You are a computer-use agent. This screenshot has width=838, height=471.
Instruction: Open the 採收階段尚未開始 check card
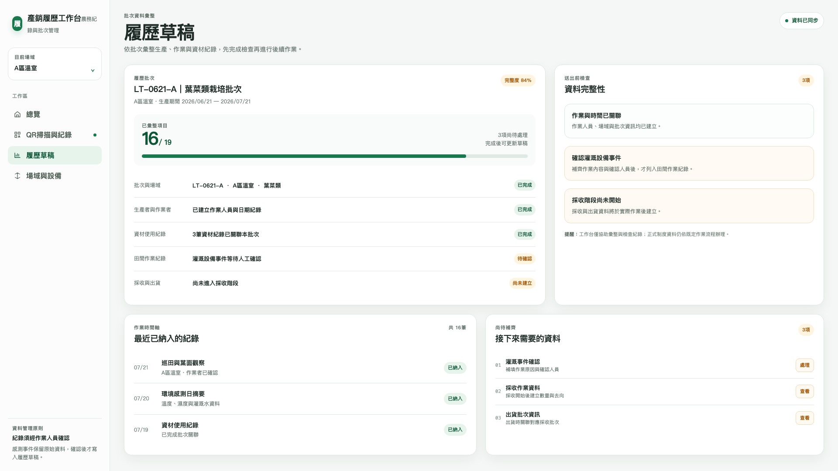(689, 206)
